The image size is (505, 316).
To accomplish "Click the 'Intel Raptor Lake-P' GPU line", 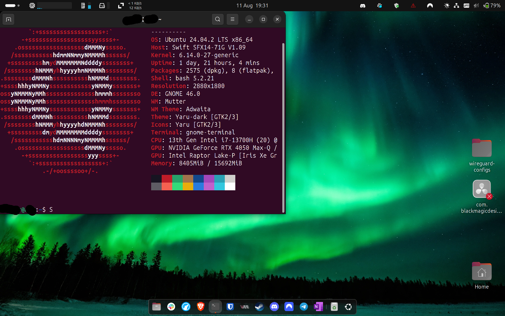I will [x=202, y=156].
